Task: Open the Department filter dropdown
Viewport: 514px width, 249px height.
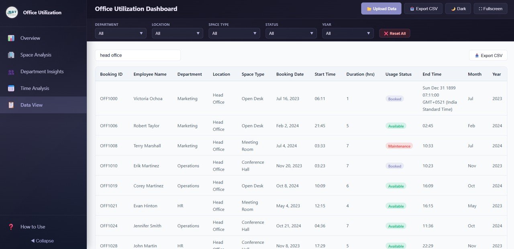Action: (x=120, y=33)
